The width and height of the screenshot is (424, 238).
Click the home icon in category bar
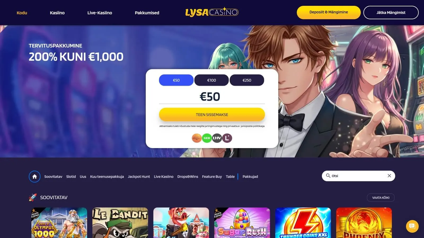pos(34,177)
